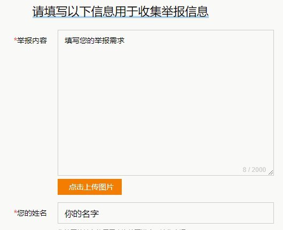Click the word 请填写 in the heading

point(50,12)
